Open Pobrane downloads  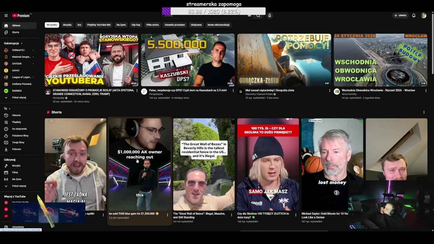(x=19, y=149)
